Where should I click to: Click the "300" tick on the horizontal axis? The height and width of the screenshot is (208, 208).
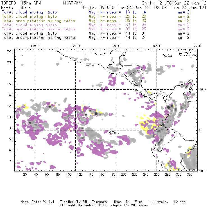[178, 175]
